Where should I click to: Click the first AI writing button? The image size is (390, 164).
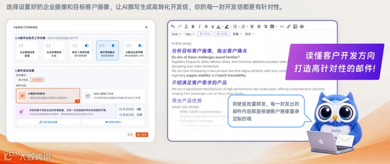click(205, 34)
